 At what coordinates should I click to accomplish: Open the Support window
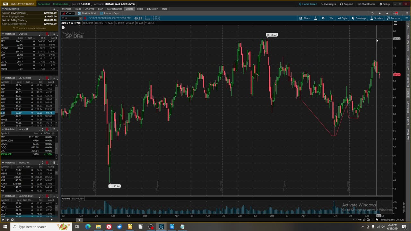(346, 4)
